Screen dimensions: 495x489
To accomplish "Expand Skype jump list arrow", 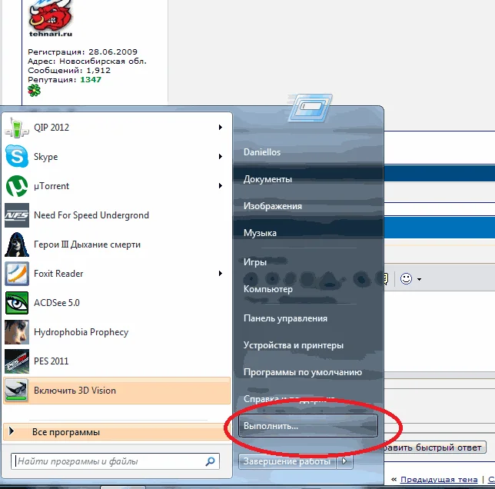I will 221,157.
